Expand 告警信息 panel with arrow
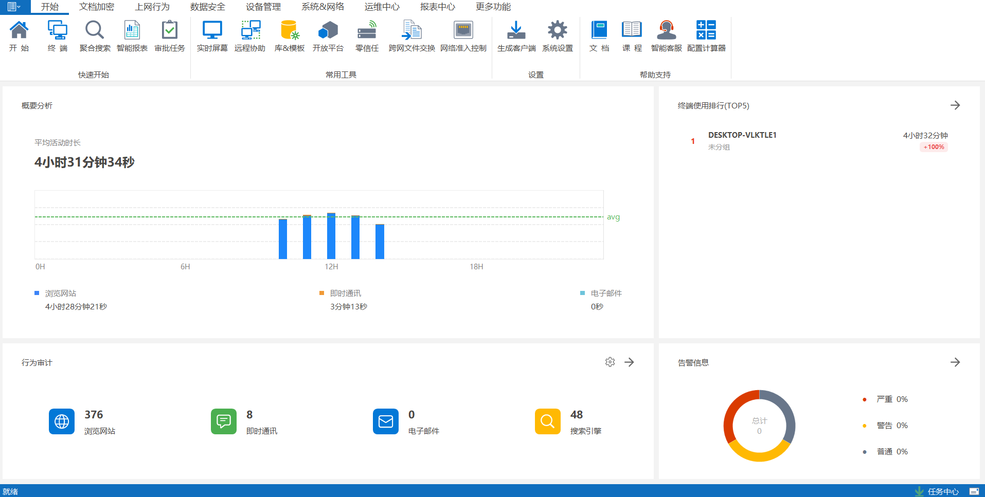985x497 pixels. coord(955,362)
